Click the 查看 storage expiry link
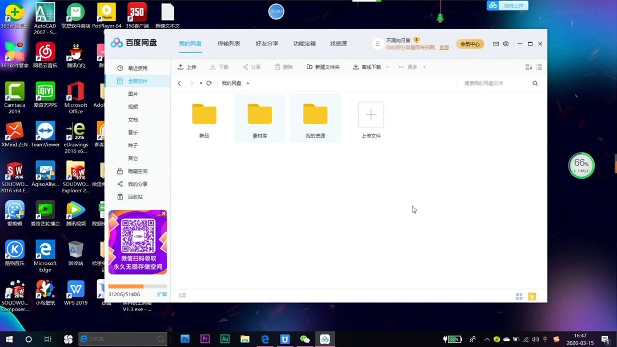The width and height of the screenshot is (617, 347). pyautogui.click(x=444, y=47)
